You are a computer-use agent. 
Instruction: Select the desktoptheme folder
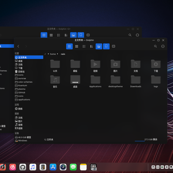coord(115,80)
